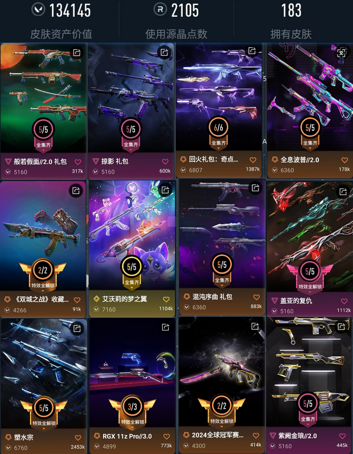Tap share icon on 回火礼包 card
353x454 pixels.
pos(252,51)
